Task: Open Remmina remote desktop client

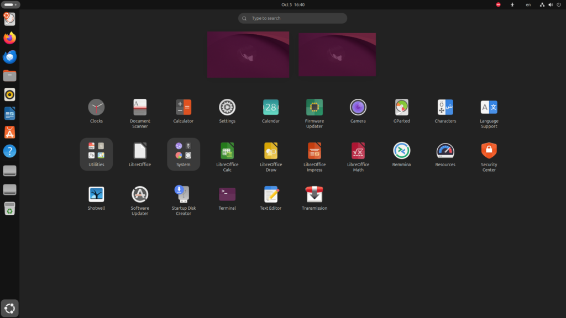Action: tap(402, 155)
